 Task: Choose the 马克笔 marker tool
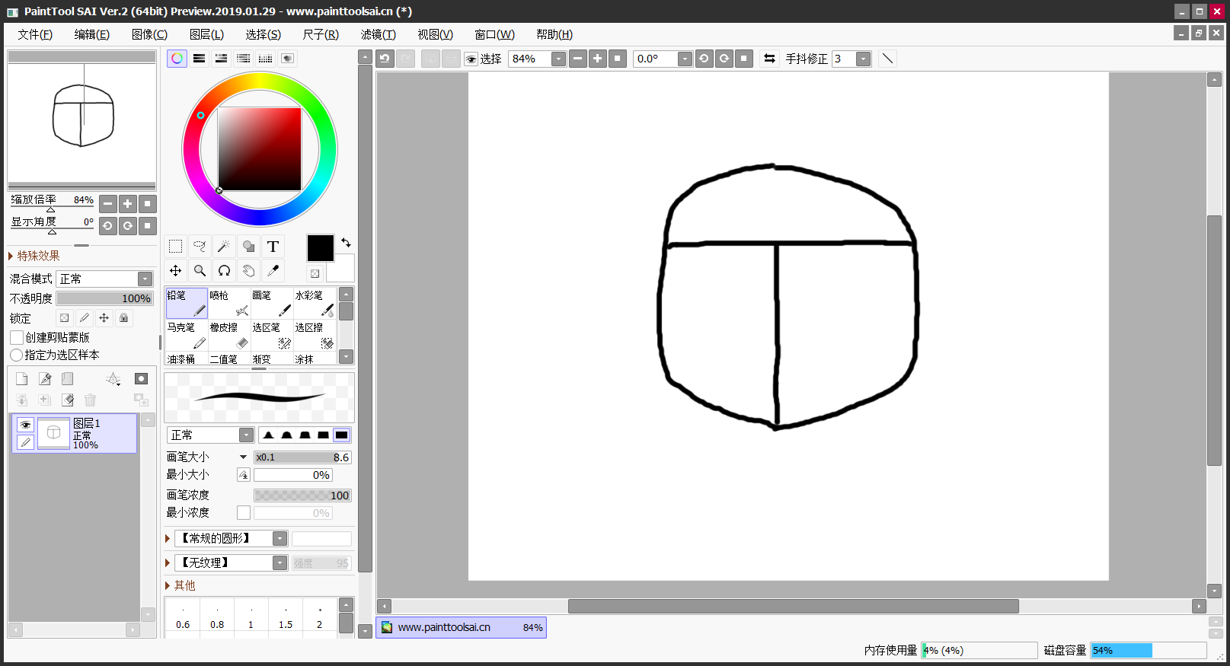pos(187,335)
